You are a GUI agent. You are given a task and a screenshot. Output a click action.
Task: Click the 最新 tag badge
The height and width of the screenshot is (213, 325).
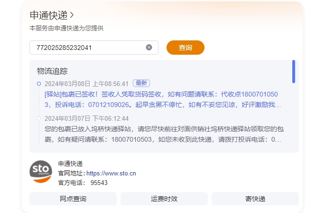click(141, 83)
